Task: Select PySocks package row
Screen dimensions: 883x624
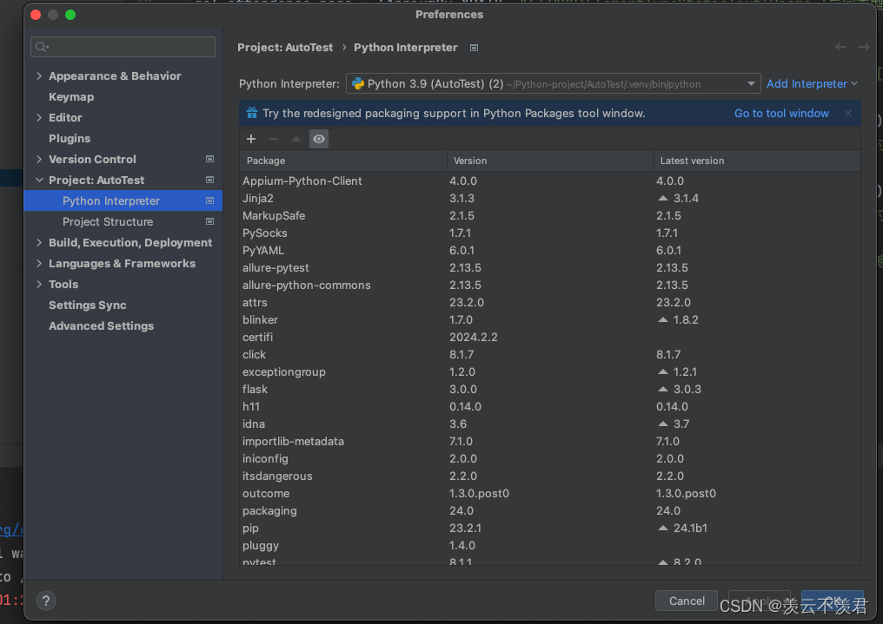Action: pos(550,233)
